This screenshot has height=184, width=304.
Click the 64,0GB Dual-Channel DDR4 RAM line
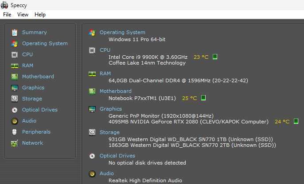178,80
